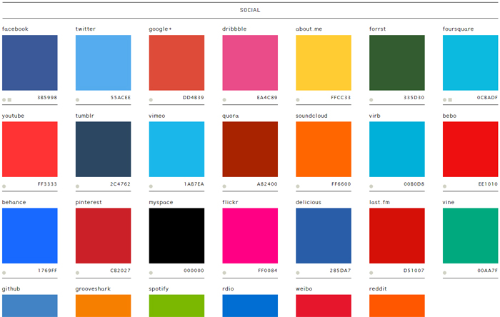Click the round dot under the flickr swatch
Viewport: 500px width, 317px height.
[224, 273]
